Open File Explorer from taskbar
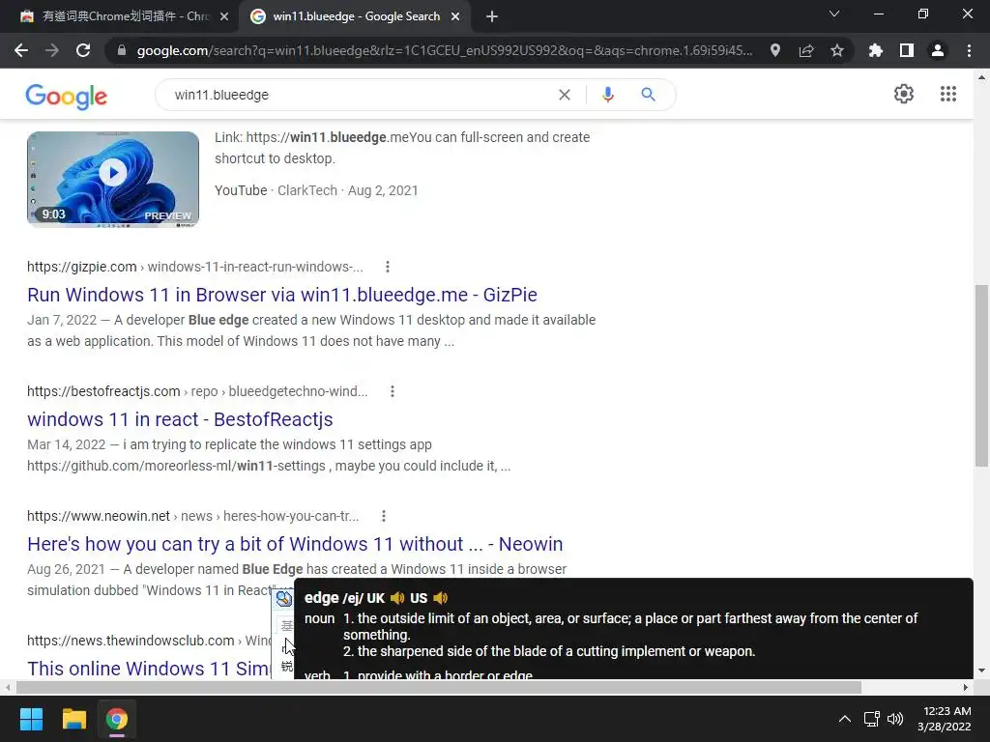The height and width of the screenshot is (742, 990). (73, 719)
